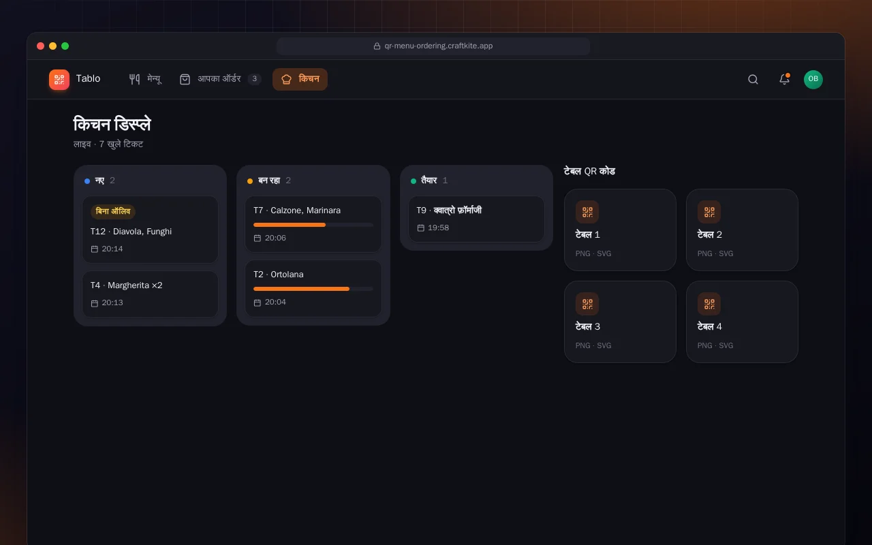The width and height of the screenshot is (872, 545).
Task: Click the लाइव · 7 खुले टिकट subtitle
Action: point(108,144)
